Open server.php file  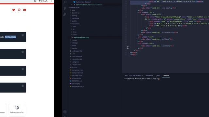(76, 84)
